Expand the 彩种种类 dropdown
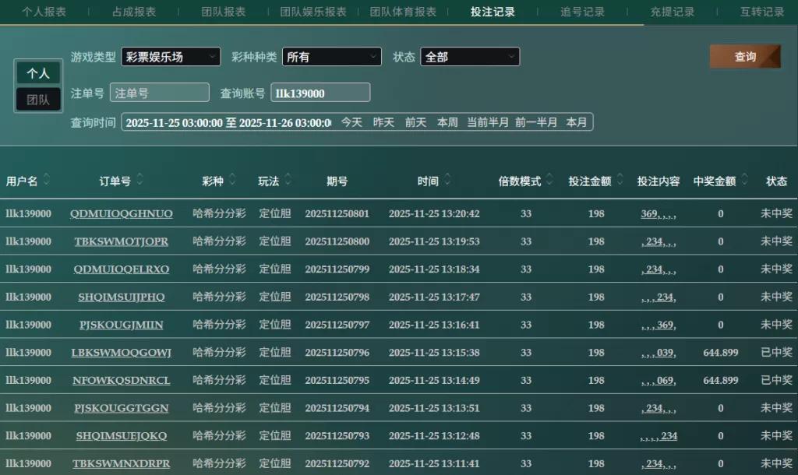798x475 pixels. coord(332,57)
